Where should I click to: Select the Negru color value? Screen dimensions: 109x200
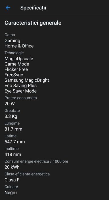[x=11, y=193]
